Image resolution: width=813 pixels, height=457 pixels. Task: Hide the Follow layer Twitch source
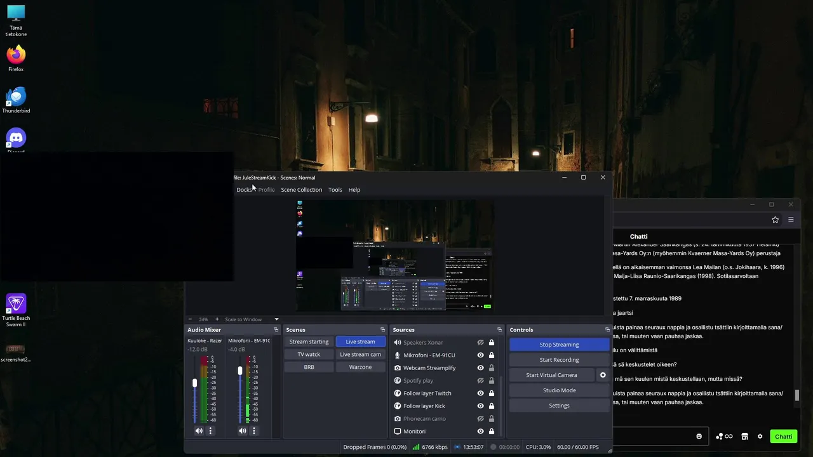pos(481,394)
